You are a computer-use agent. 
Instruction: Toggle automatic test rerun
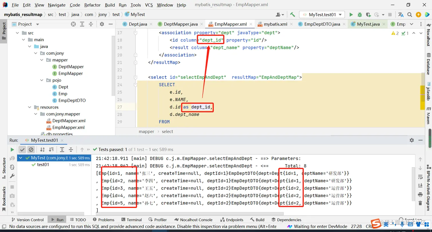[12, 167]
